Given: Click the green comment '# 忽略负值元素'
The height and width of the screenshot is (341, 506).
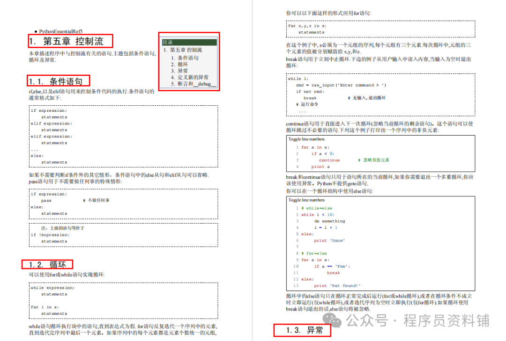Looking at the screenshot, I should point(374,160).
